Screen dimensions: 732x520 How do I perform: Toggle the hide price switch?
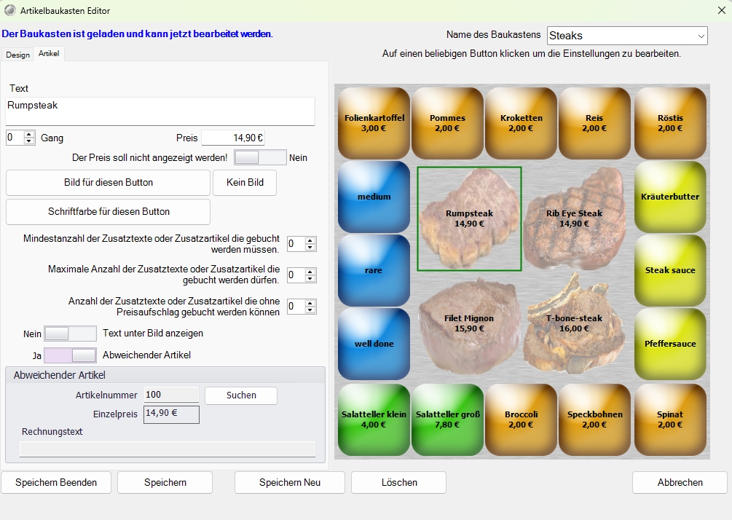[260, 157]
